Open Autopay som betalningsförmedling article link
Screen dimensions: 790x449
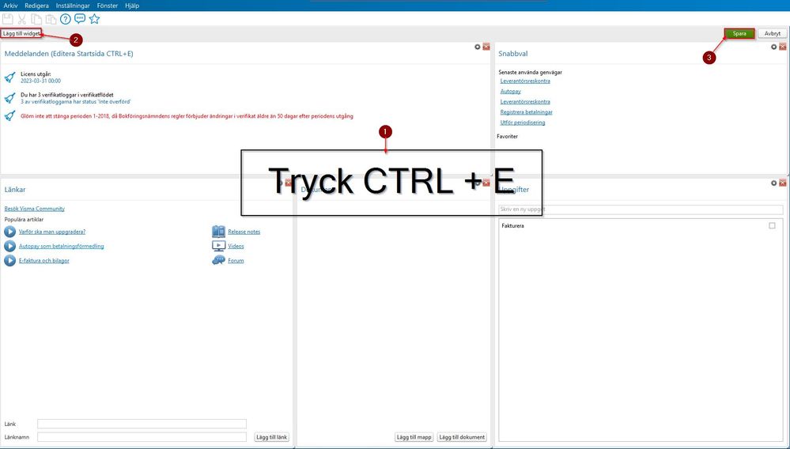[61, 246]
